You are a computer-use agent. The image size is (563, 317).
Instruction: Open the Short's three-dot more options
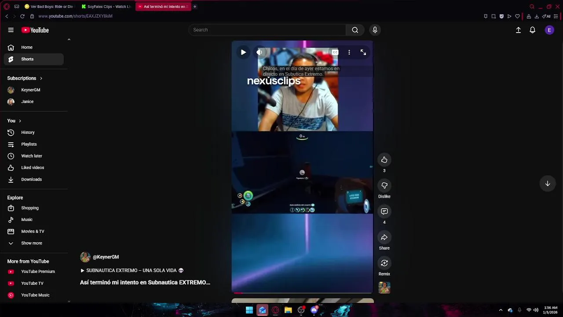point(349,52)
